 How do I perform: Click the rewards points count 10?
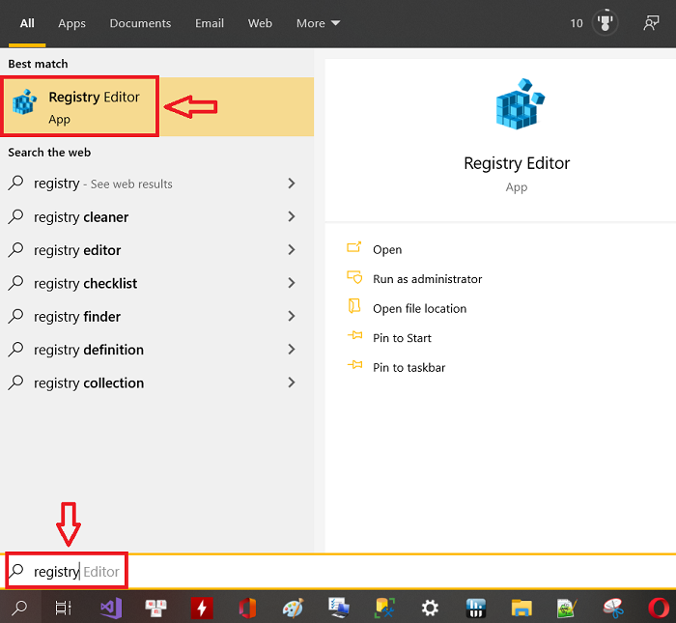(577, 23)
